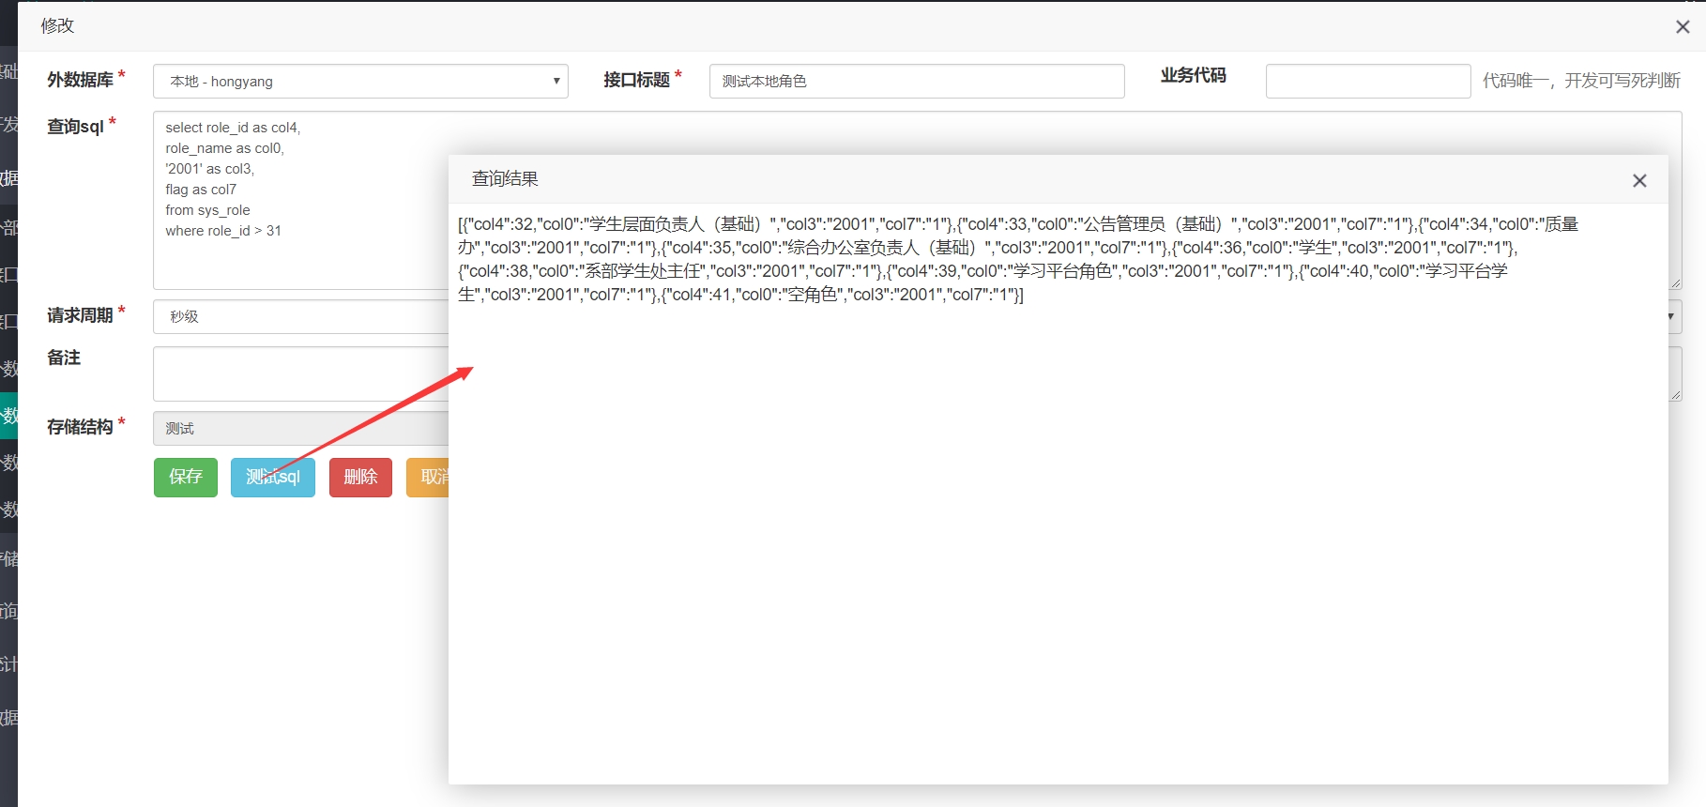1706x807 pixels.
Task: Click the 接口标题 input with 测试本地角色
Action: tap(917, 82)
